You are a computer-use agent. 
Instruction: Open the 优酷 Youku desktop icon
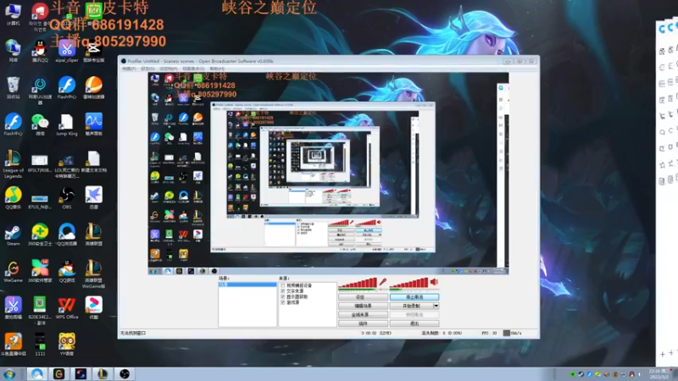pos(93,308)
